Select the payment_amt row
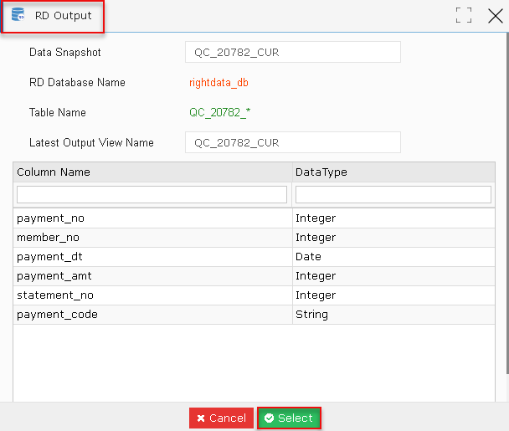The height and width of the screenshot is (431, 509). pyautogui.click(x=254, y=276)
